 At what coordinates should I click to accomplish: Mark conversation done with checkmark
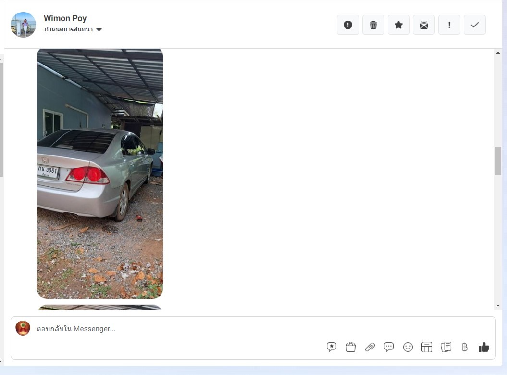coord(474,25)
